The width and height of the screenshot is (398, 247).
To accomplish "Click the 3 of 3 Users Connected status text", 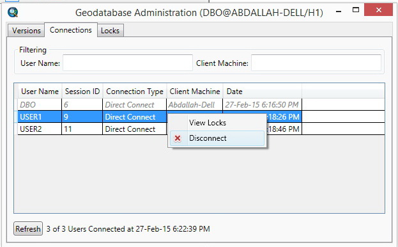I will tap(128, 229).
